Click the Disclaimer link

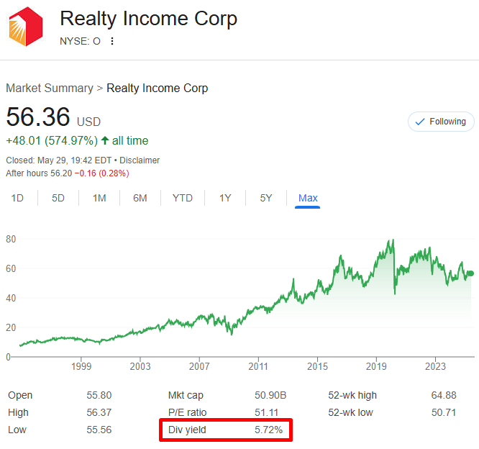[x=140, y=160]
